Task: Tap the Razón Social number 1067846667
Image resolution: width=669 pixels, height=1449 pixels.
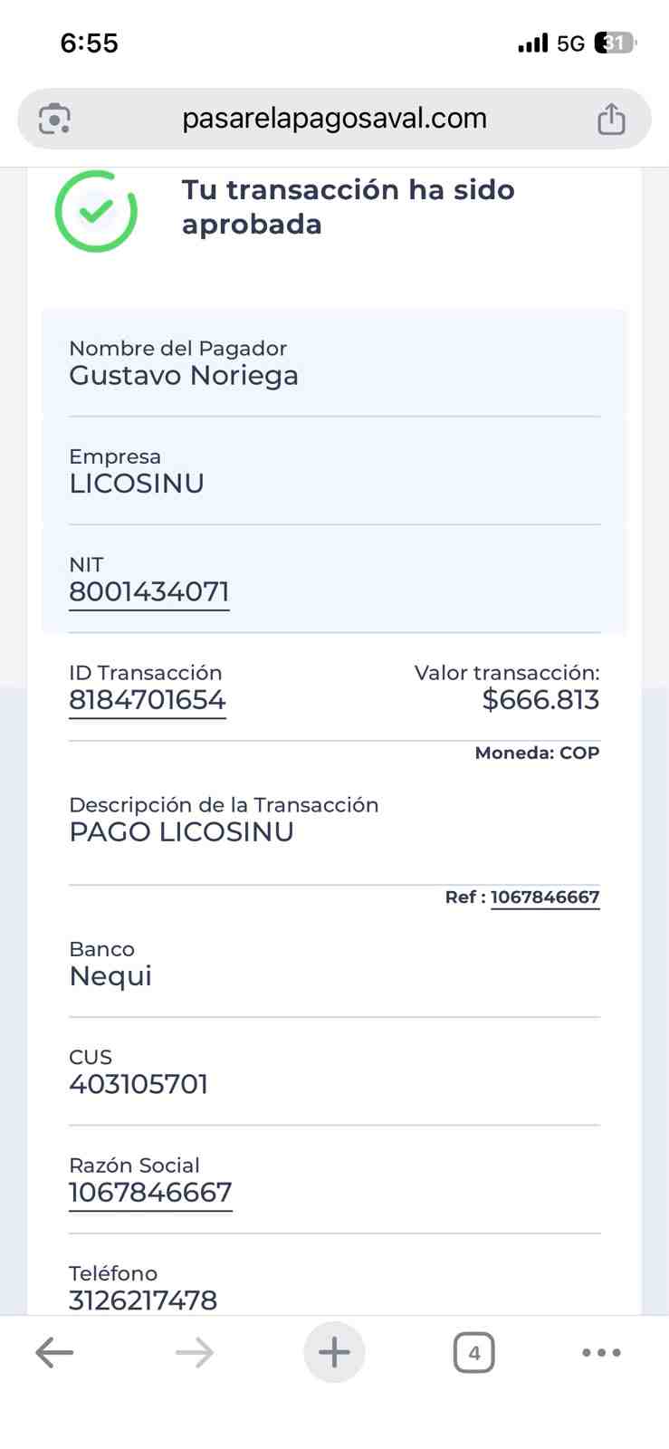Action: pyautogui.click(x=150, y=1193)
